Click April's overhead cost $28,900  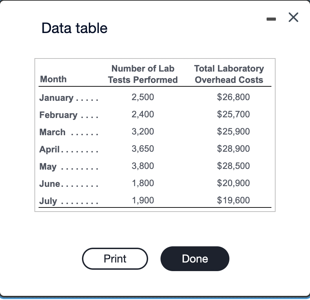[x=233, y=149]
